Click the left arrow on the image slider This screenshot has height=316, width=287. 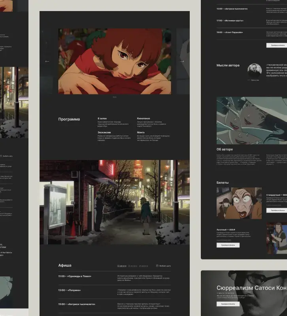[x=47, y=61]
